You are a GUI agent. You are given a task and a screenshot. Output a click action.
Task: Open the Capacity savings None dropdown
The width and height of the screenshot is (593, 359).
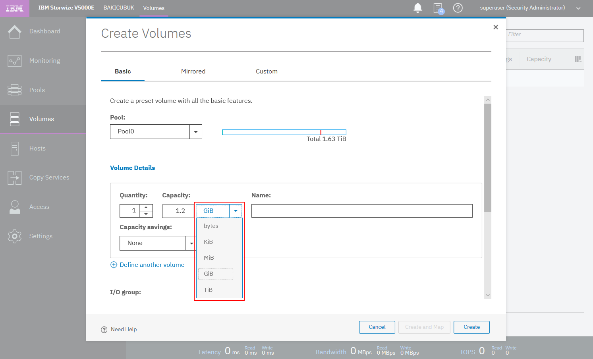pyautogui.click(x=158, y=243)
